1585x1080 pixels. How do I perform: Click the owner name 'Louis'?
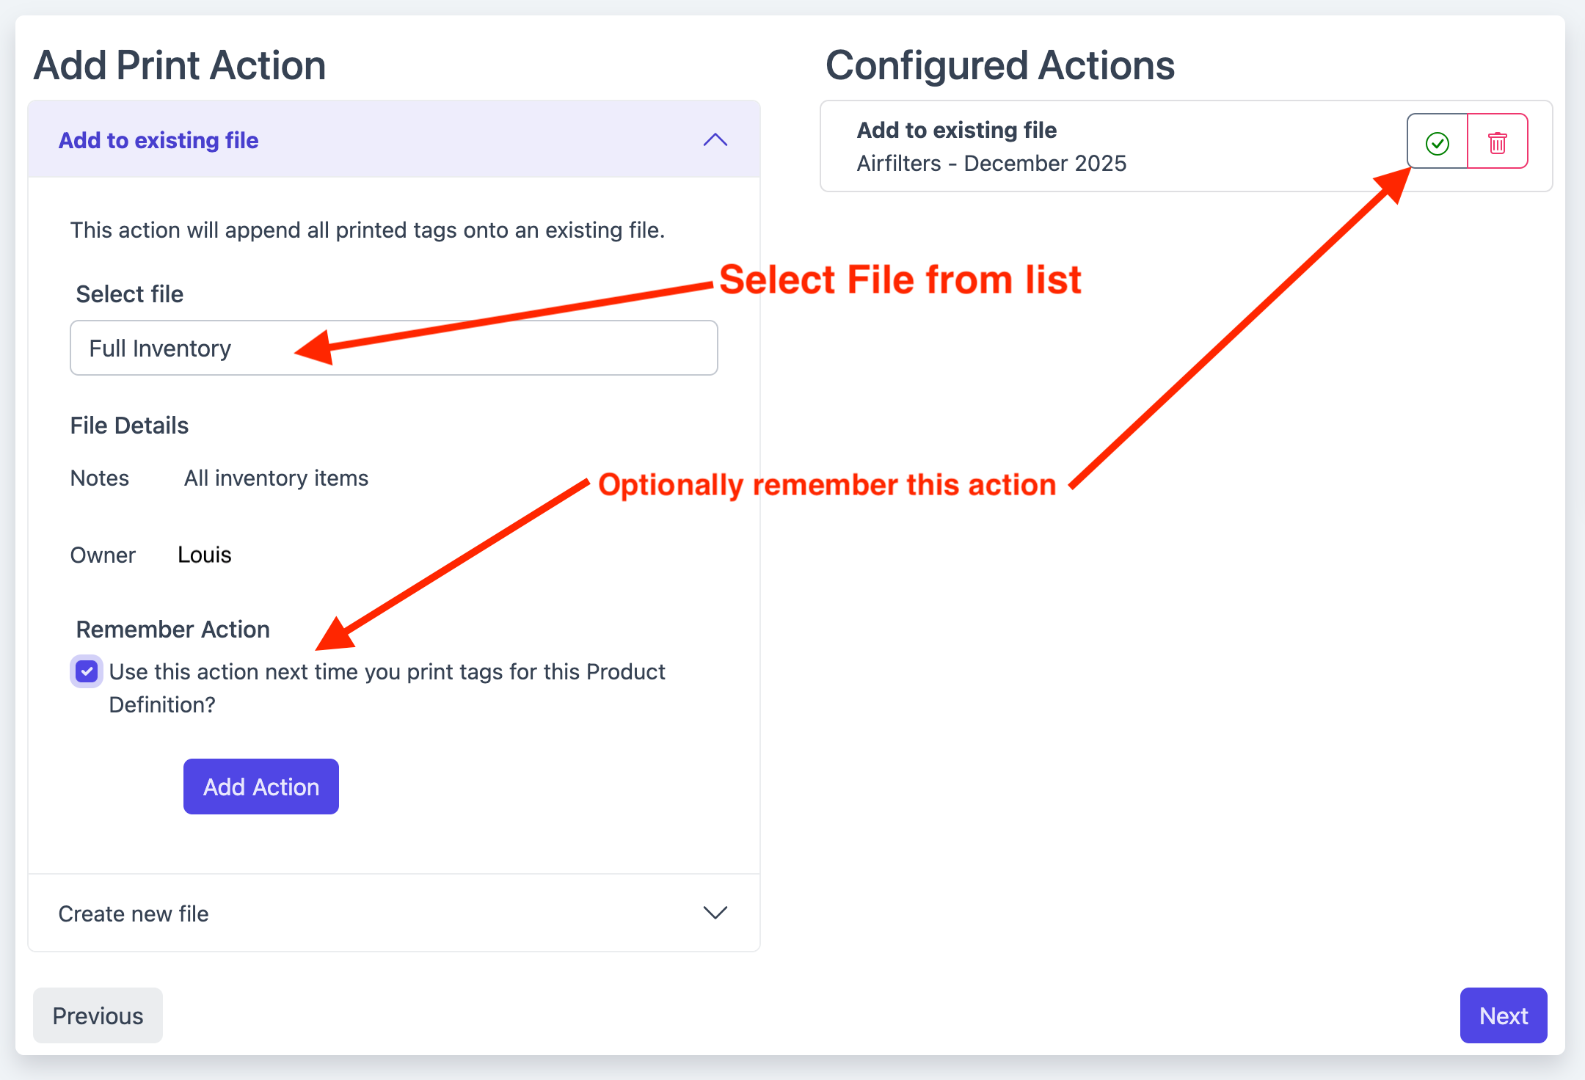pyautogui.click(x=205, y=555)
